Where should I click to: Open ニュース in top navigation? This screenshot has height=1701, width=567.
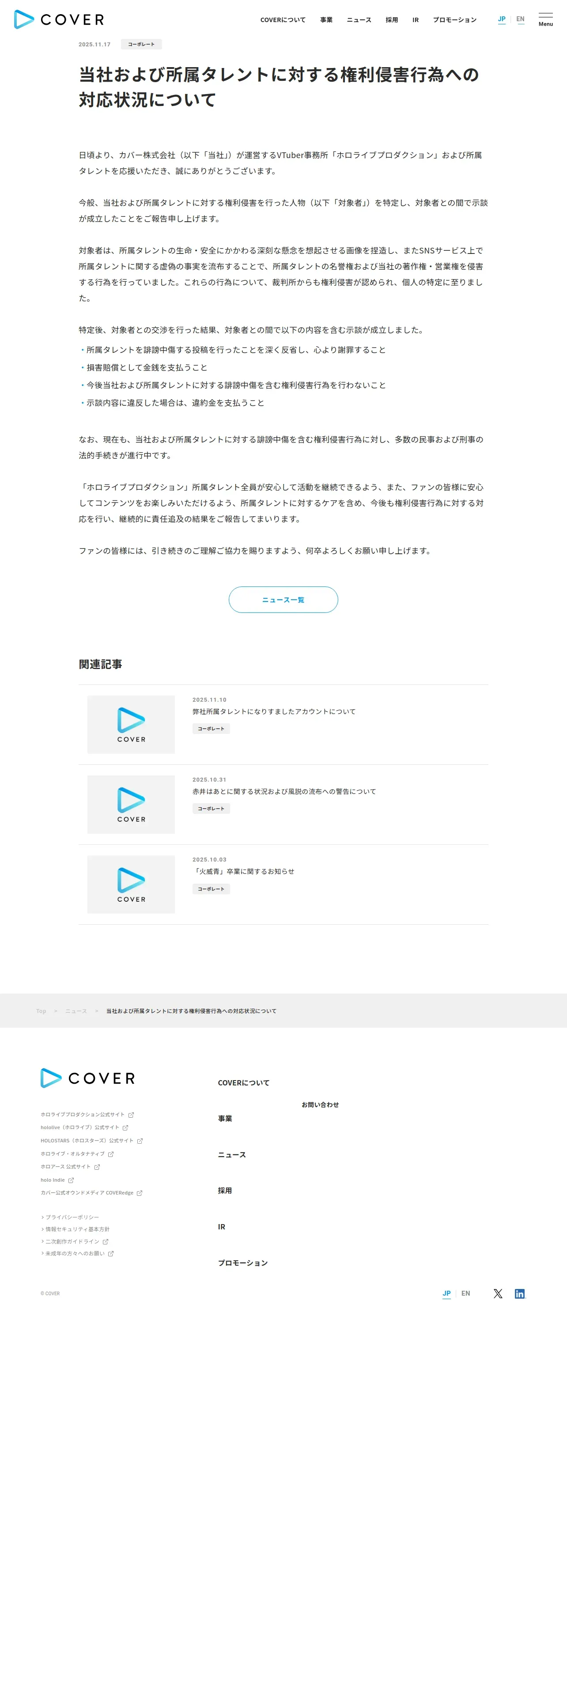[359, 20]
